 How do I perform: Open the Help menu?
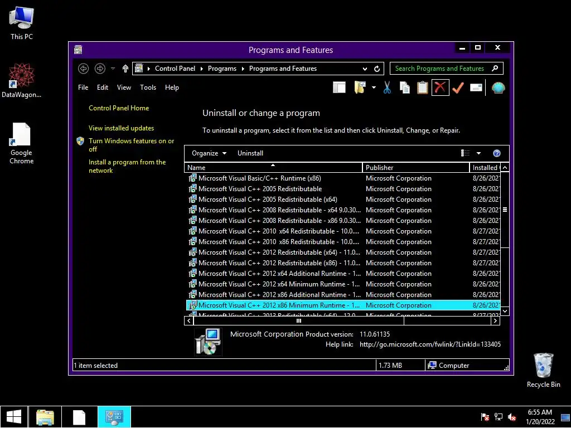point(172,87)
